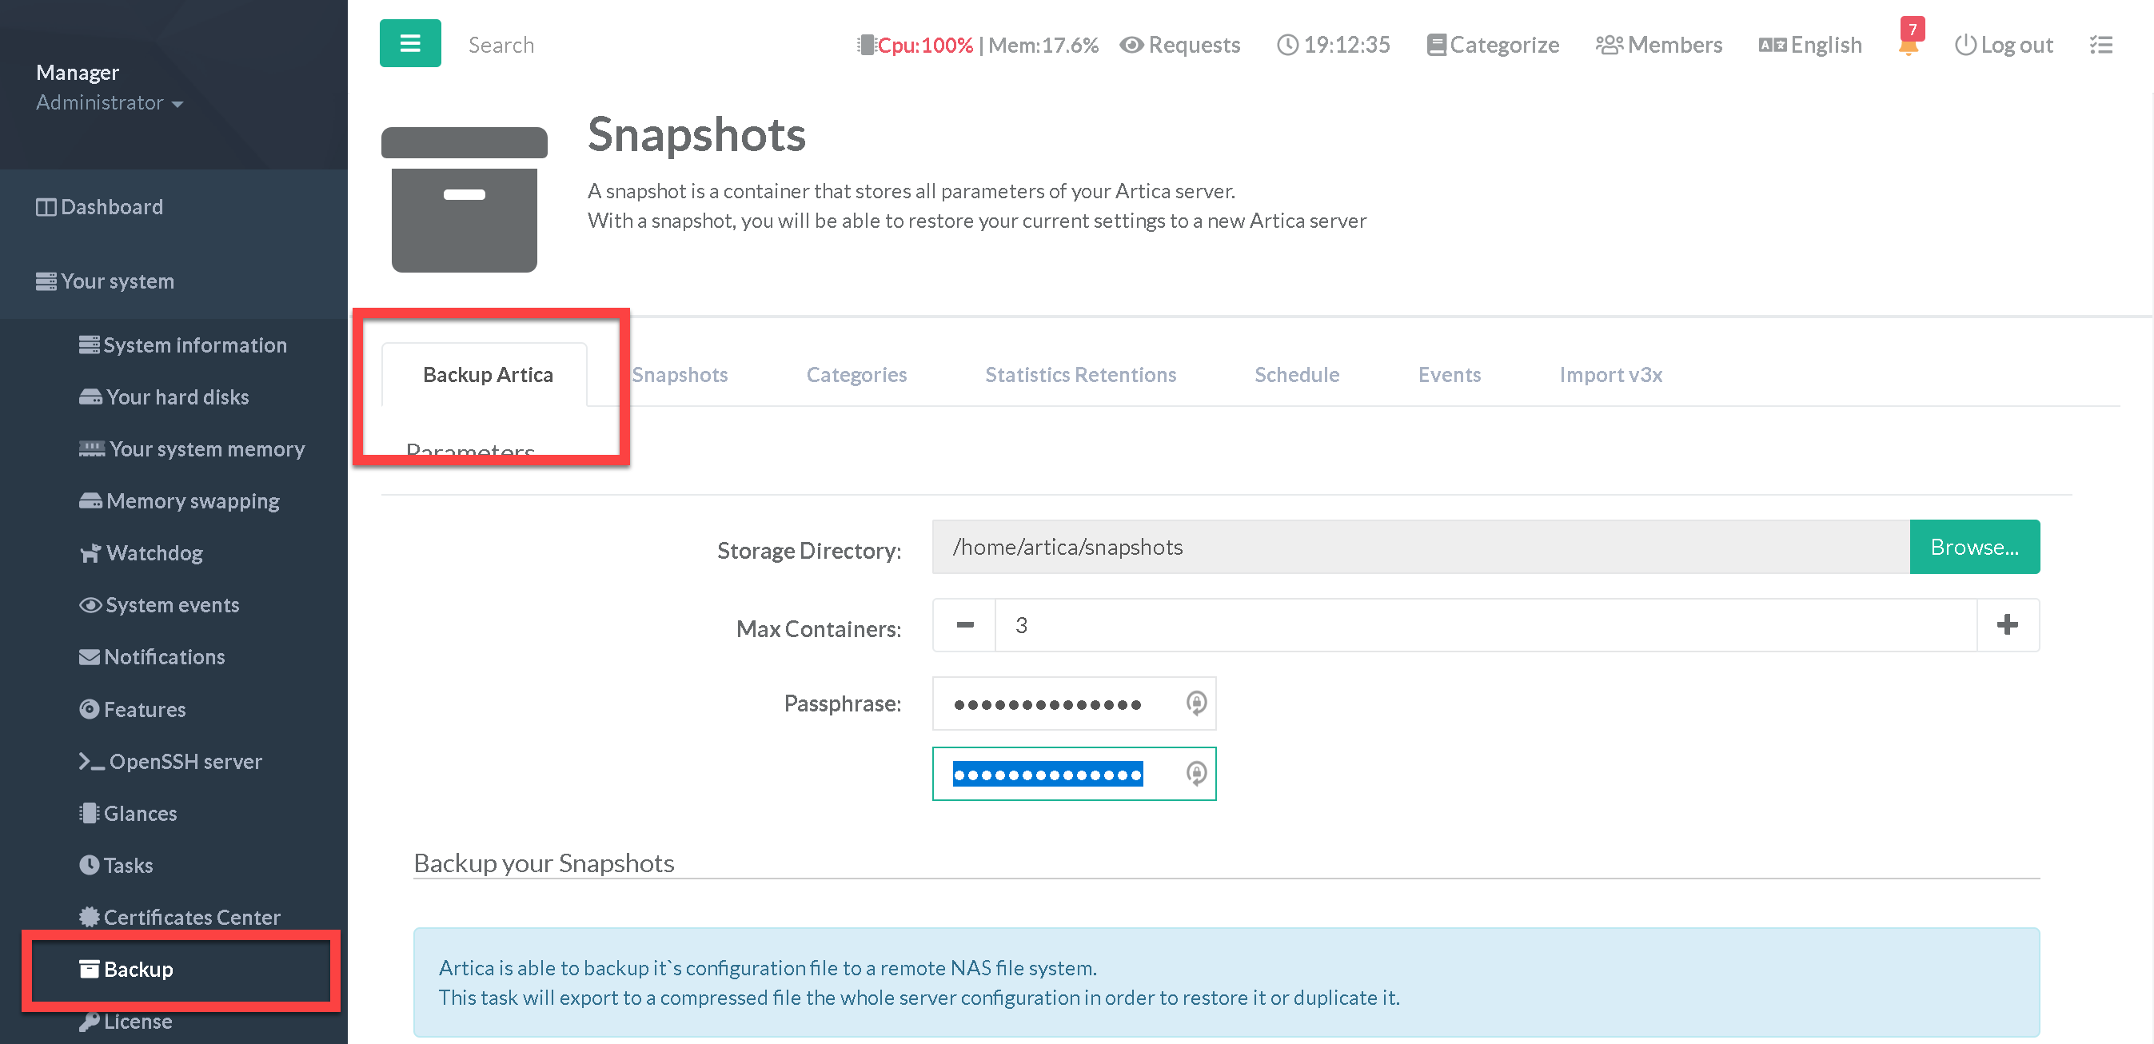Click the Watchdog sidebar item

coord(154,552)
